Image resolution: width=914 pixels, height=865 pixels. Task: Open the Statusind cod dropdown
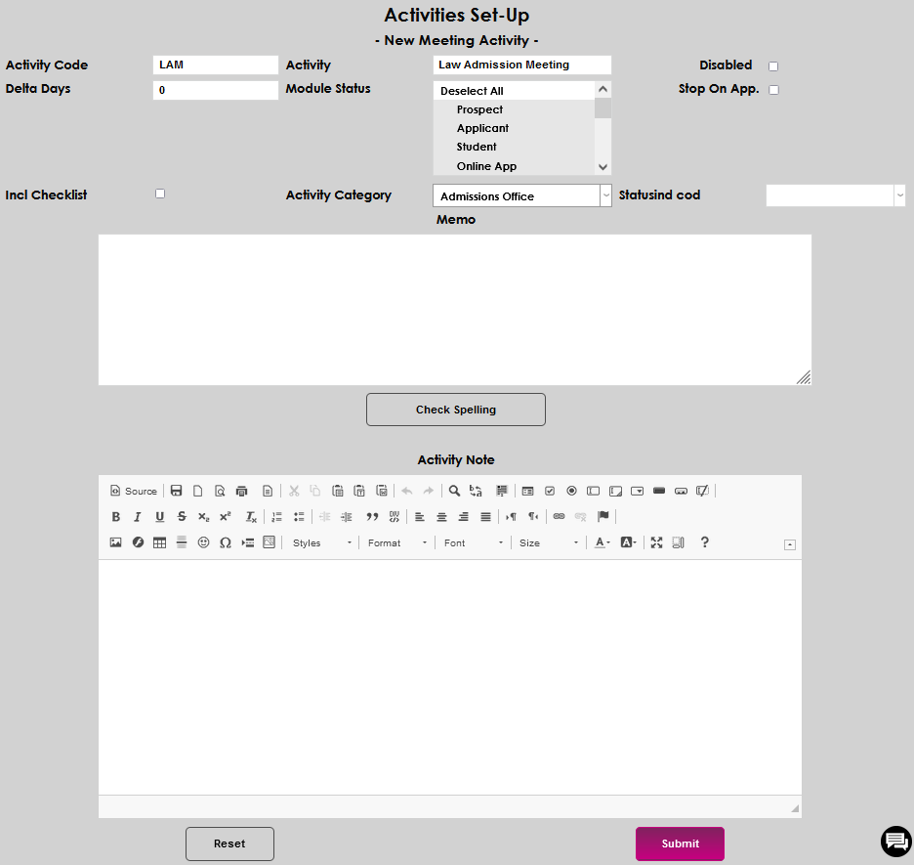pos(835,195)
